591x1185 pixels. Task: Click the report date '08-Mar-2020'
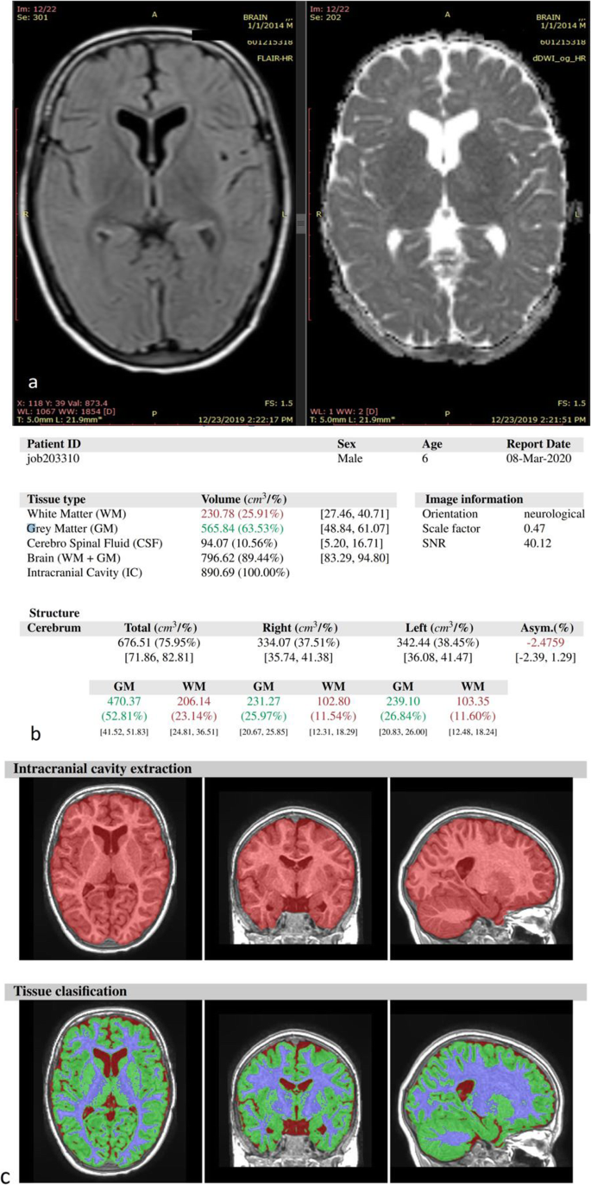539,460
